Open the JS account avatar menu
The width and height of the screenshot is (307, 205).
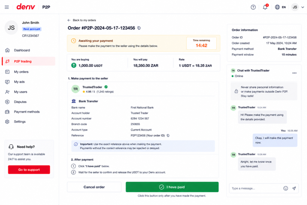click(295, 7)
